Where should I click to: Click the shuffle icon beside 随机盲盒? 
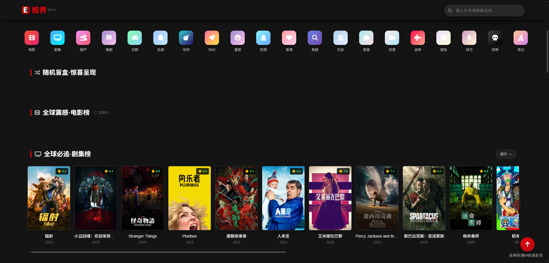pyautogui.click(x=37, y=72)
